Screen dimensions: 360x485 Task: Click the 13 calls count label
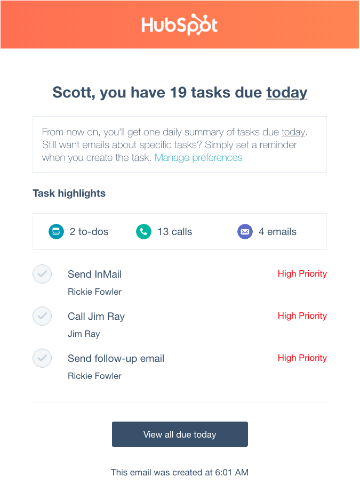(174, 232)
